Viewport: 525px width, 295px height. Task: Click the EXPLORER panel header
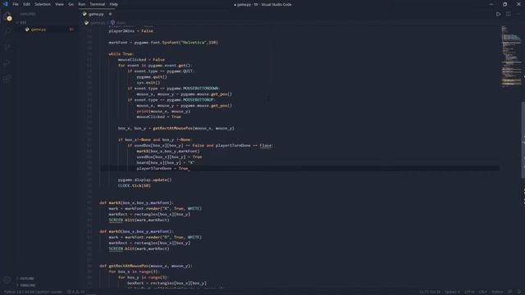pyautogui.click(x=28, y=14)
